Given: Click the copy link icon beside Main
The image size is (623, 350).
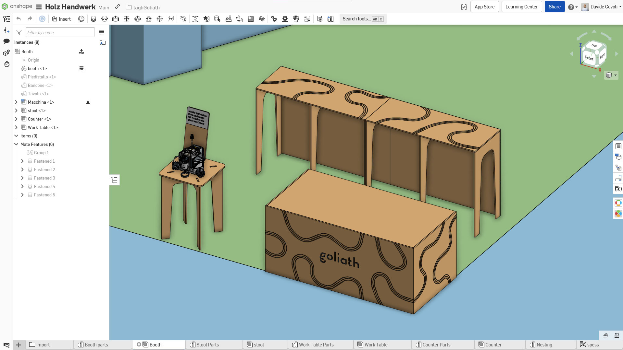Looking at the screenshot, I should click(x=118, y=7).
